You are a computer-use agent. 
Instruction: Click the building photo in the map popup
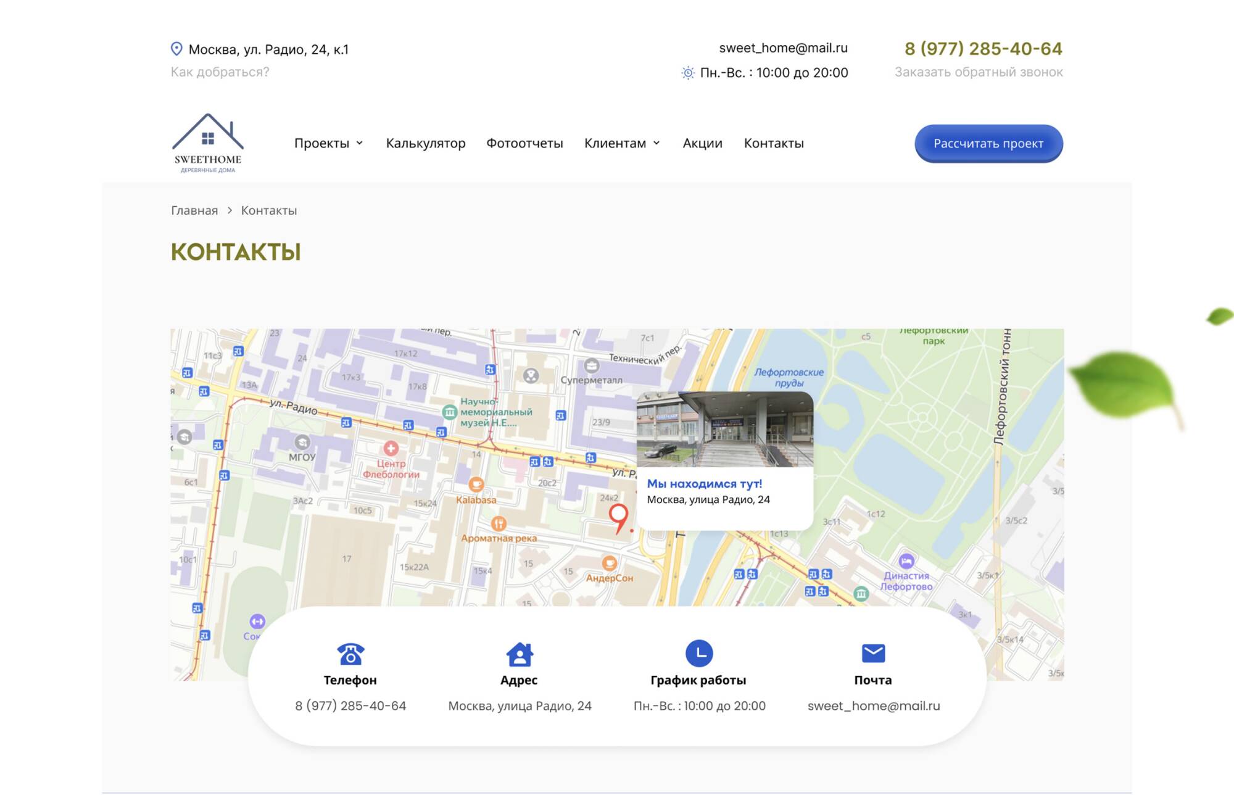pos(725,430)
